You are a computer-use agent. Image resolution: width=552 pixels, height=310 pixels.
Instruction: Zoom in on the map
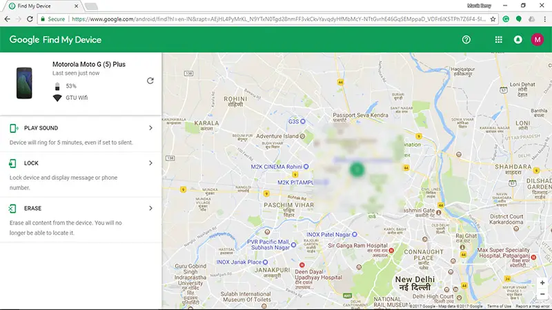point(542,283)
